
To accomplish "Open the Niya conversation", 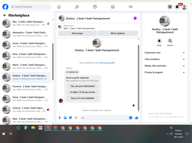I will (x=26, y=120).
